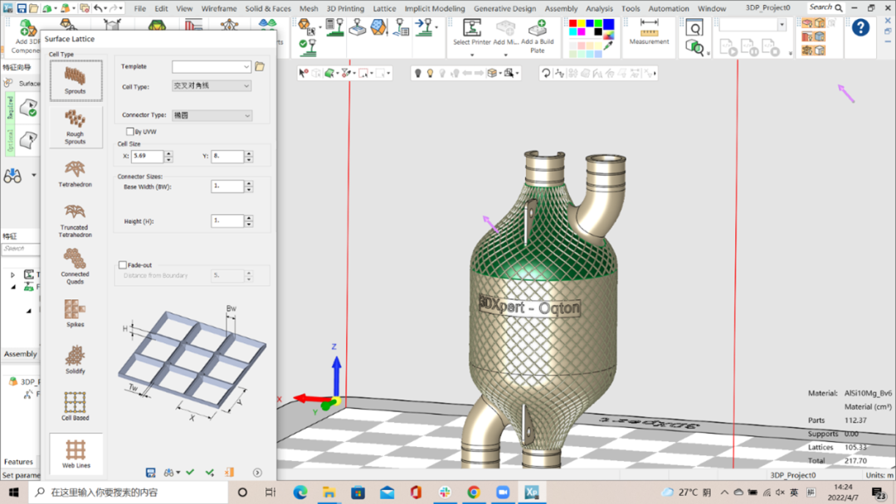Image resolution: width=896 pixels, height=504 pixels.
Task: Enable the By UVW checkbox
Action: (129, 131)
